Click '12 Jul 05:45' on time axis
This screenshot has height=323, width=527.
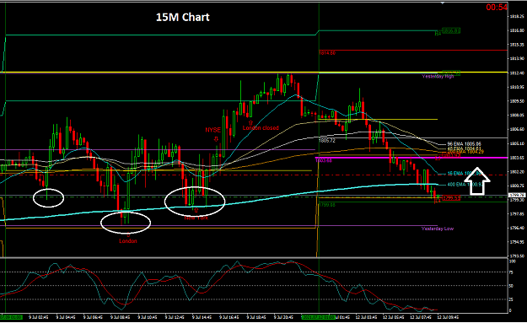click(394, 317)
